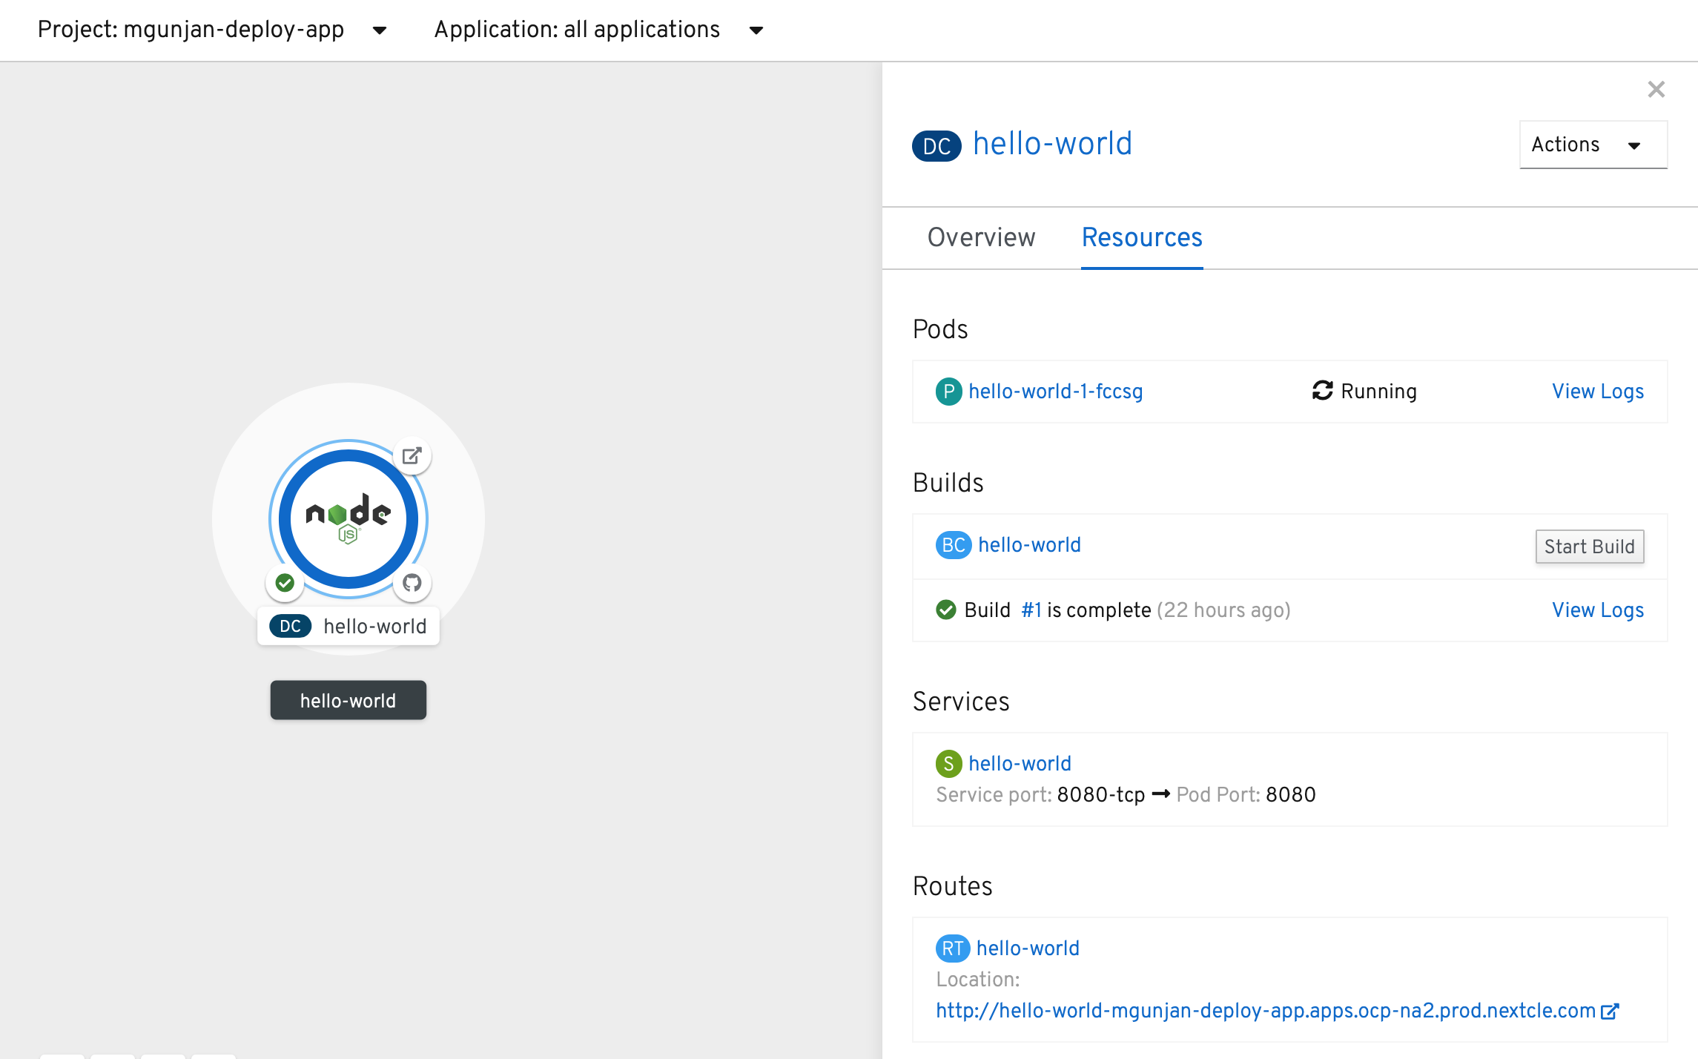Open the Actions dropdown menu
The image size is (1698, 1059).
pyautogui.click(x=1593, y=145)
